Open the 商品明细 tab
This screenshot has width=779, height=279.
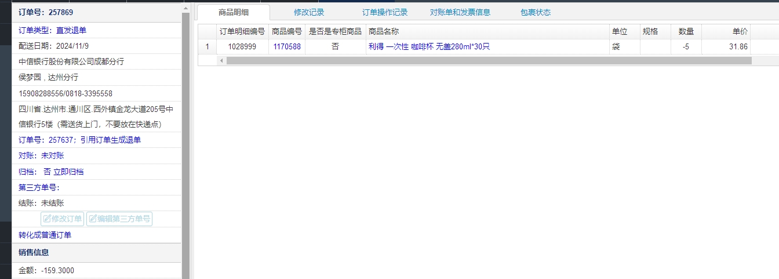pyautogui.click(x=234, y=12)
